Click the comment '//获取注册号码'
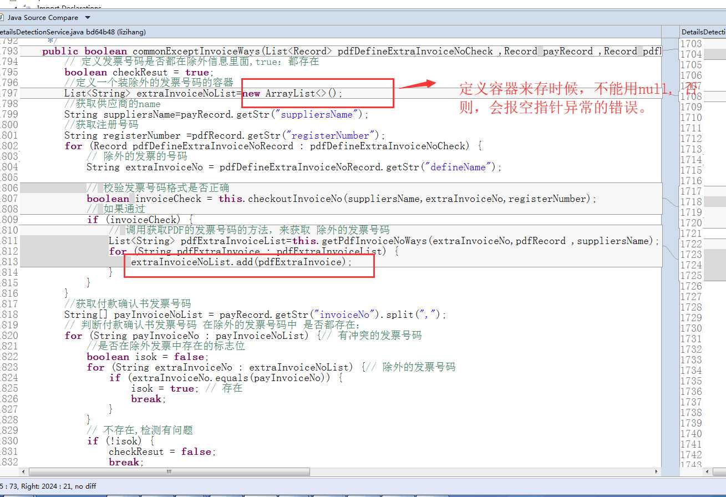This screenshot has width=726, height=497. (101, 125)
